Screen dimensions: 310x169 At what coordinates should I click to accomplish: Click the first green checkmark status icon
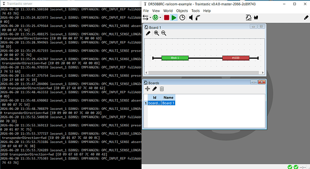coord(290,167)
